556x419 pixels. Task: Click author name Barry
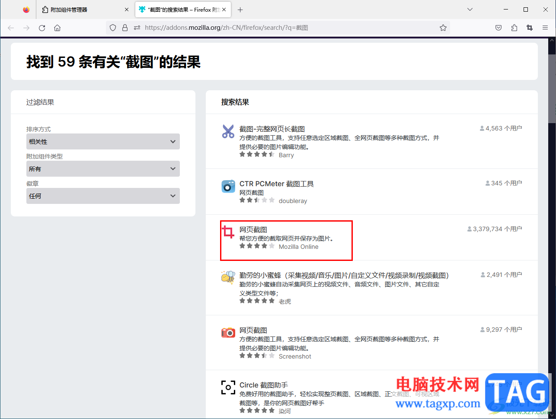[286, 155]
